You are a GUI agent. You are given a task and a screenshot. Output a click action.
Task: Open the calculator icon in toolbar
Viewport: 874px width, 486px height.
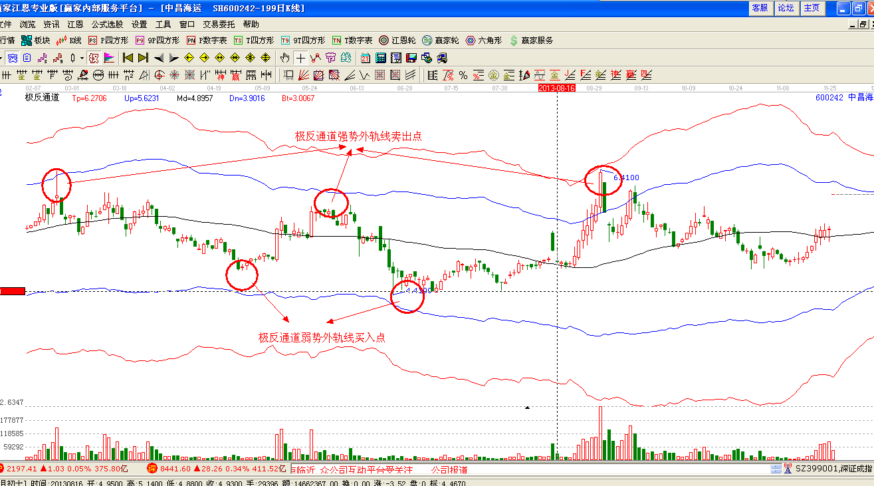(x=380, y=58)
